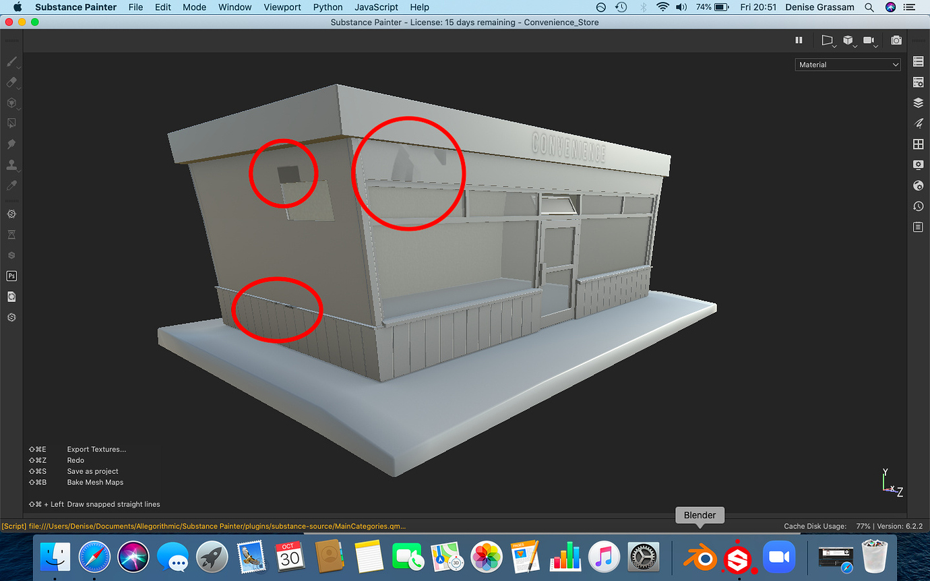Select the Paint brush tool
Image resolution: width=930 pixels, height=581 pixels.
coord(12,62)
